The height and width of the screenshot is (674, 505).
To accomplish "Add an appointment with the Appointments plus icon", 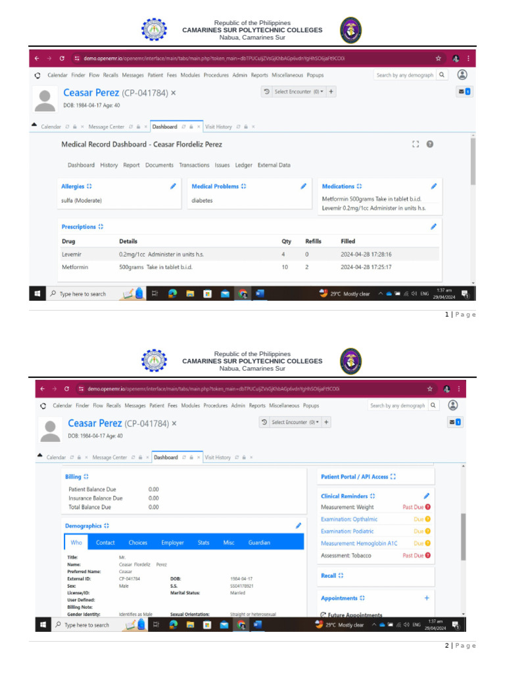I will pyautogui.click(x=427, y=598).
